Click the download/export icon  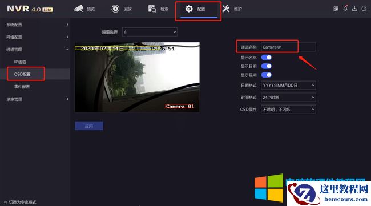[x=354, y=9]
